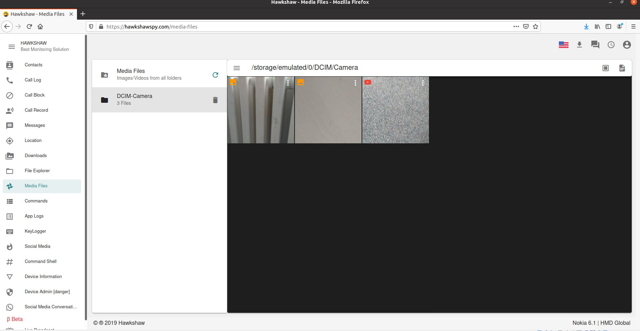Click the document icon in gallery header
Viewport: 640px width, 331px height.
click(x=622, y=68)
